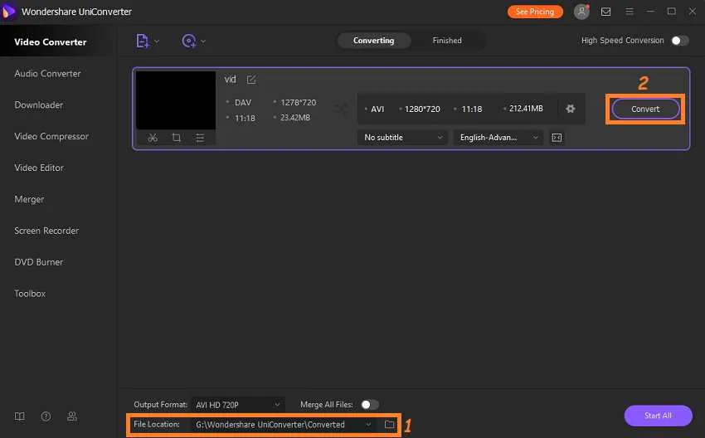Open Merger in sidebar
The height and width of the screenshot is (438, 705).
[x=29, y=199]
